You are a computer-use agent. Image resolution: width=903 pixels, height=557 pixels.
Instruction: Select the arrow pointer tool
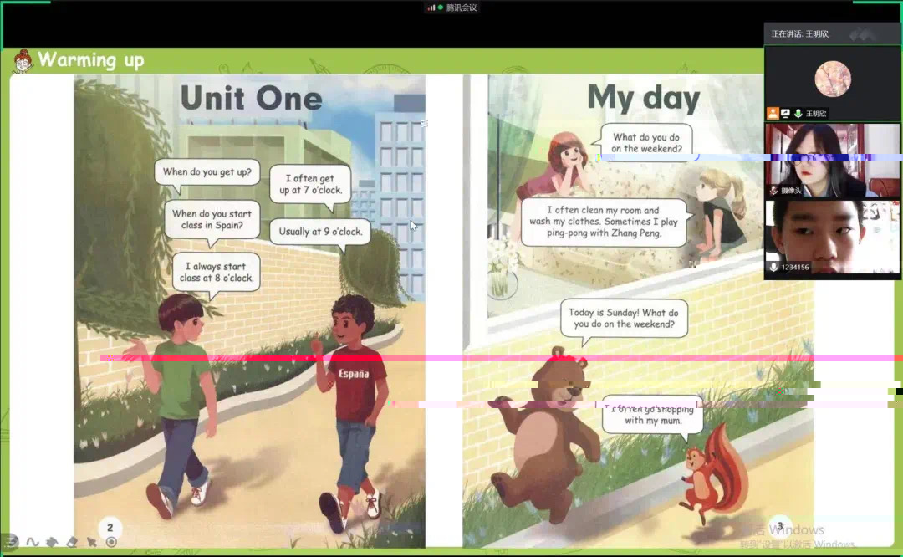(x=92, y=542)
